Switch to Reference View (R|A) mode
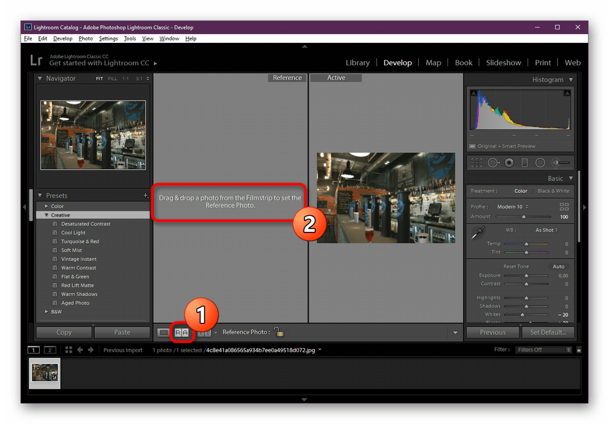 [x=181, y=332]
